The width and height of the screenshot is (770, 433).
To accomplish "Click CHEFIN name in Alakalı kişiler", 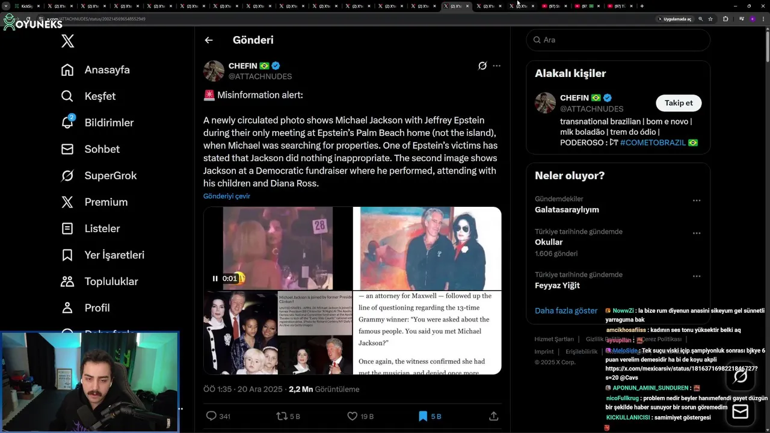I will (x=574, y=98).
